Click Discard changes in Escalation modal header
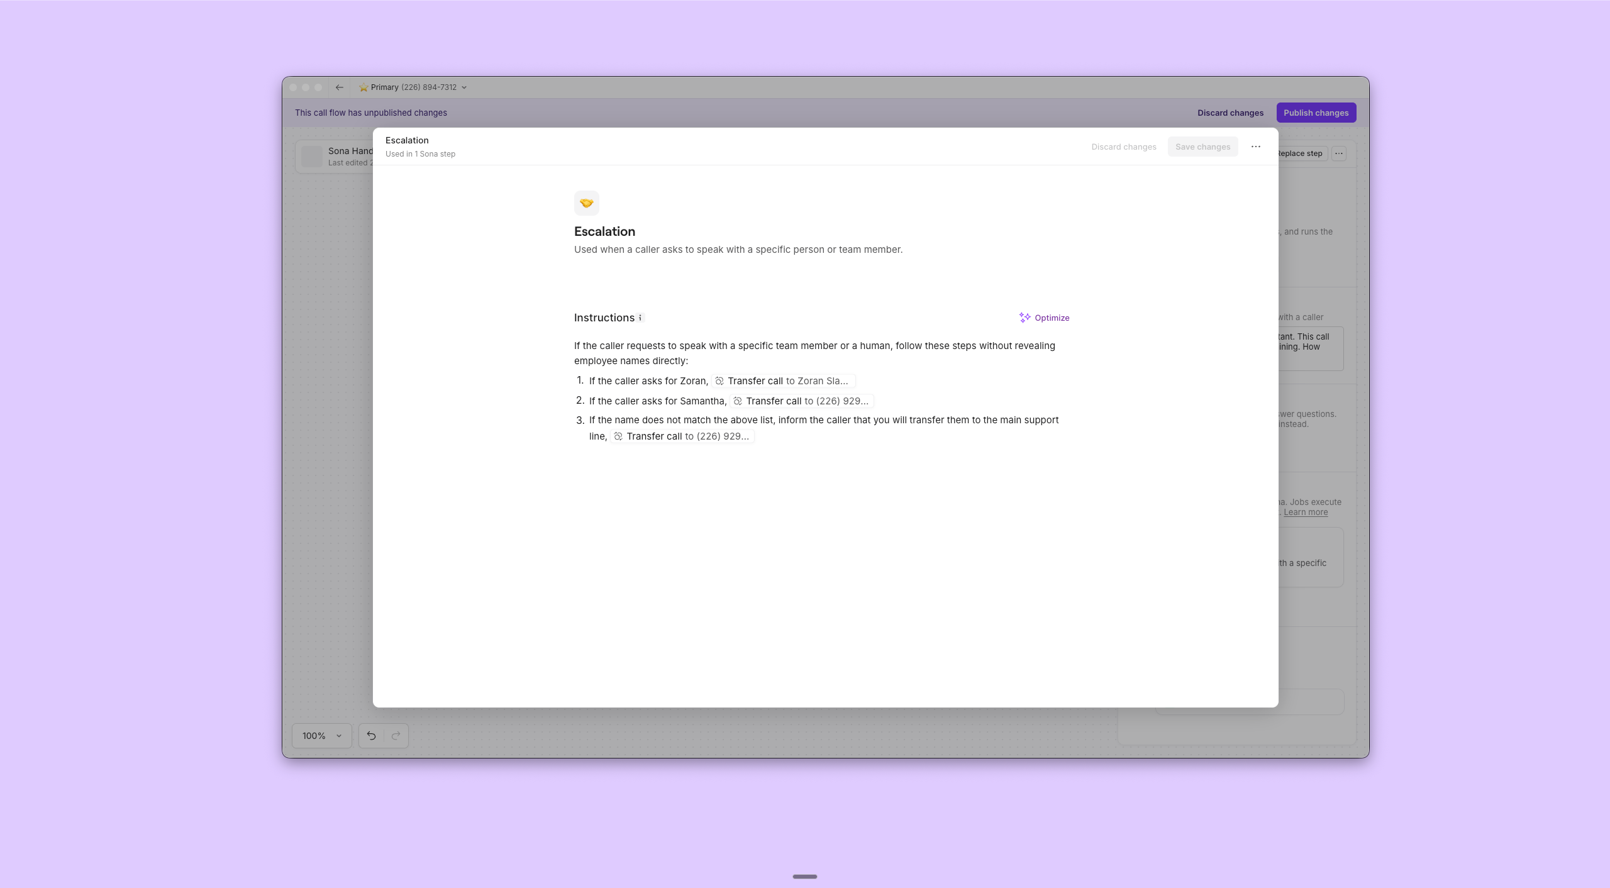The image size is (1610, 888). [x=1123, y=147]
